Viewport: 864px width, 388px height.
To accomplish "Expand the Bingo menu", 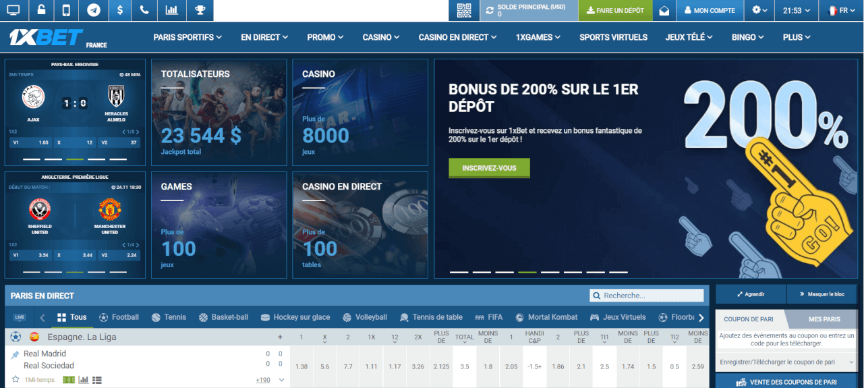I will point(749,37).
